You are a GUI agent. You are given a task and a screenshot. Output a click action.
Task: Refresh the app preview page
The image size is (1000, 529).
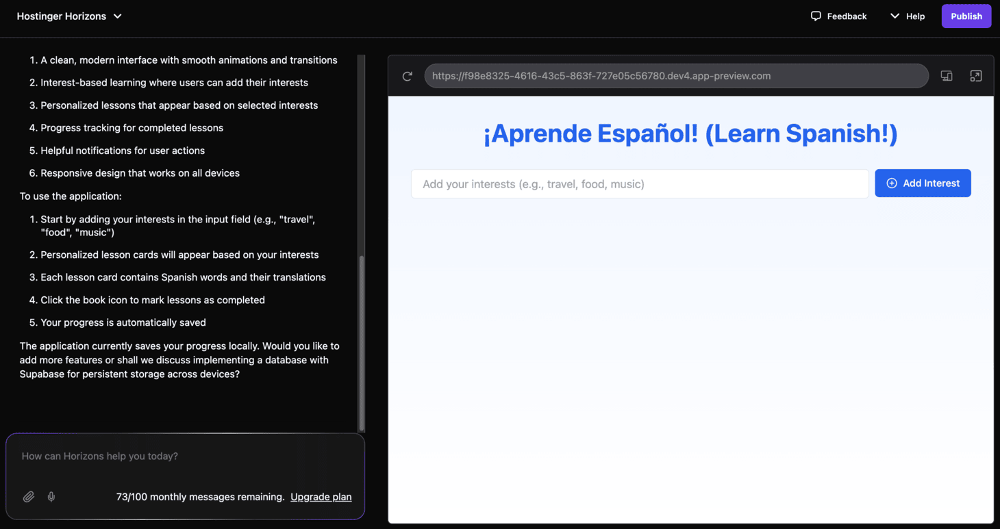click(x=408, y=76)
